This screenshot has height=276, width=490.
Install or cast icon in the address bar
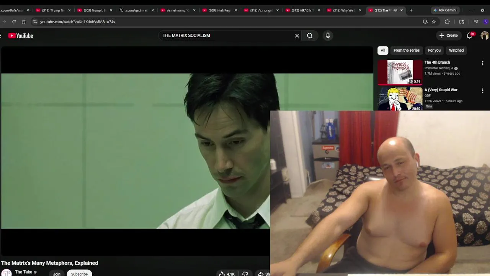click(x=425, y=22)
